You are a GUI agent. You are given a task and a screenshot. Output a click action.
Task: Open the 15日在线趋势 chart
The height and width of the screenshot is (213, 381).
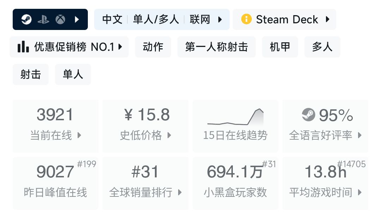(235, 126)
